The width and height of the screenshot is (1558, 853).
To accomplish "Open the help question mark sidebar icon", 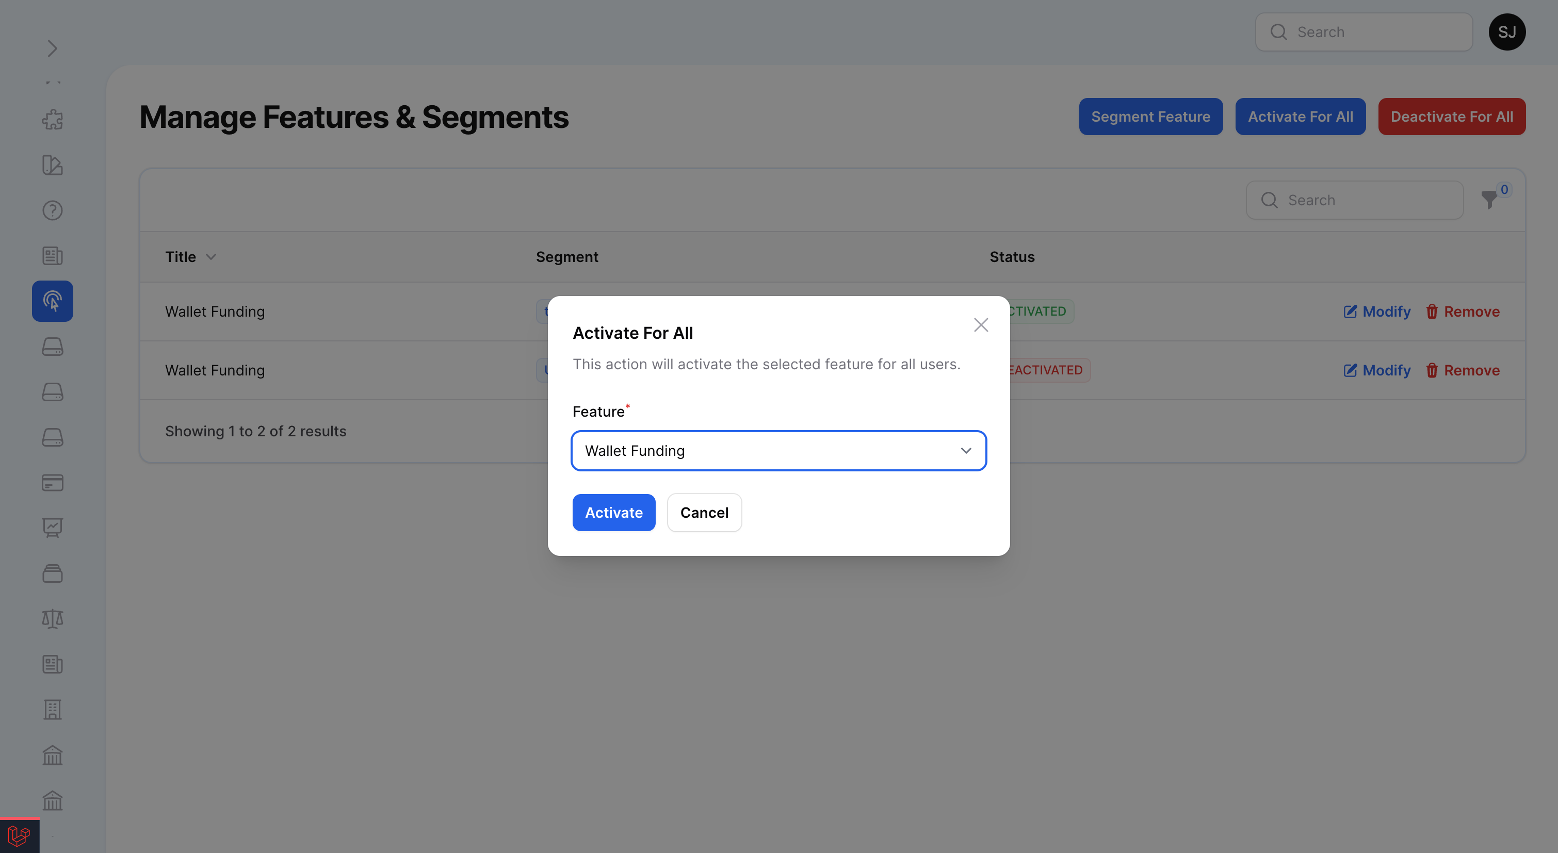I will pyautogui.click(x=53, y=210).
